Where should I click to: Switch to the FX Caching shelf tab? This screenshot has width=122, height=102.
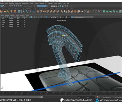coord(29,9)
